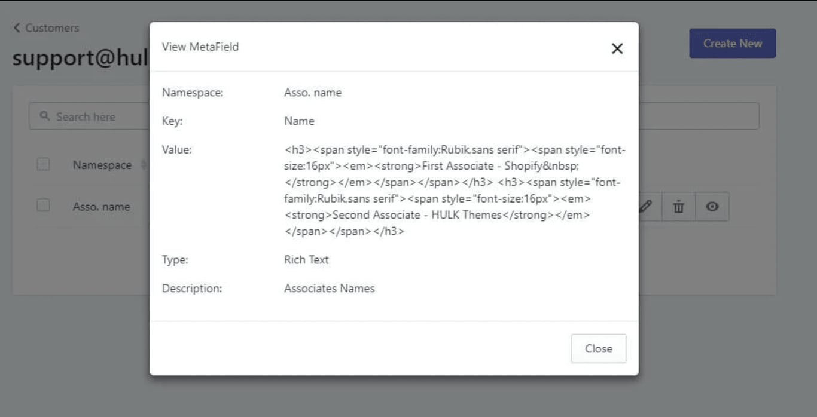The height and width of the screenshot is (417, 817).
Task: Click the Create New button
Action: (732, 44)
